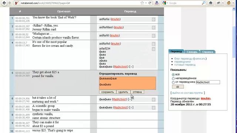Open 'MadActivist' link in row 7
The image size is (237, 133).
(121, 108)
